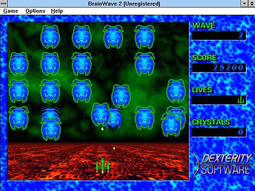
Task: Click the lone blue beetle diving mid-screen
Action: [x=121, y=96]
